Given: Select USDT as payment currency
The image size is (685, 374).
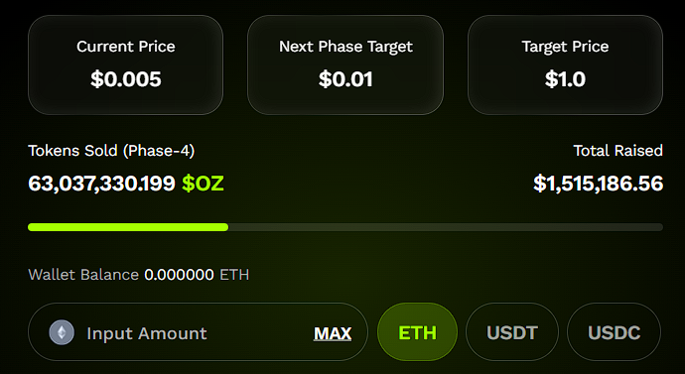Looking at the screenshot, I should tap(512, 332).
